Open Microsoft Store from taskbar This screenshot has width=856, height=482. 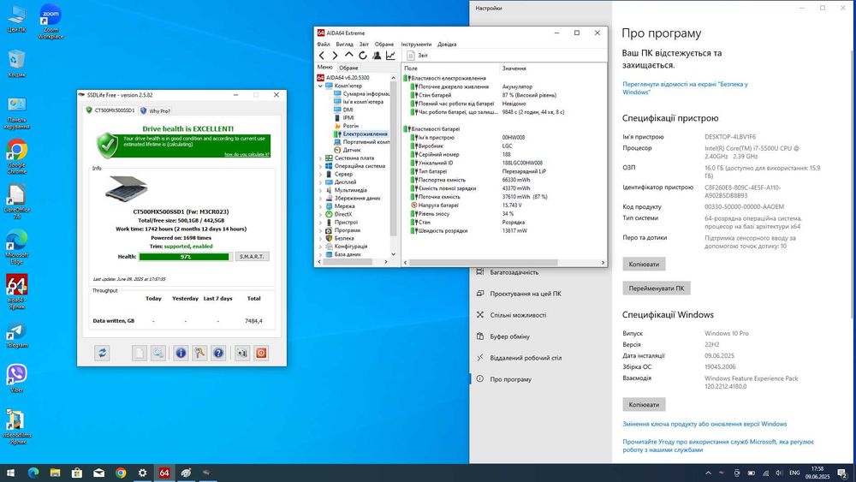point(77,473)
